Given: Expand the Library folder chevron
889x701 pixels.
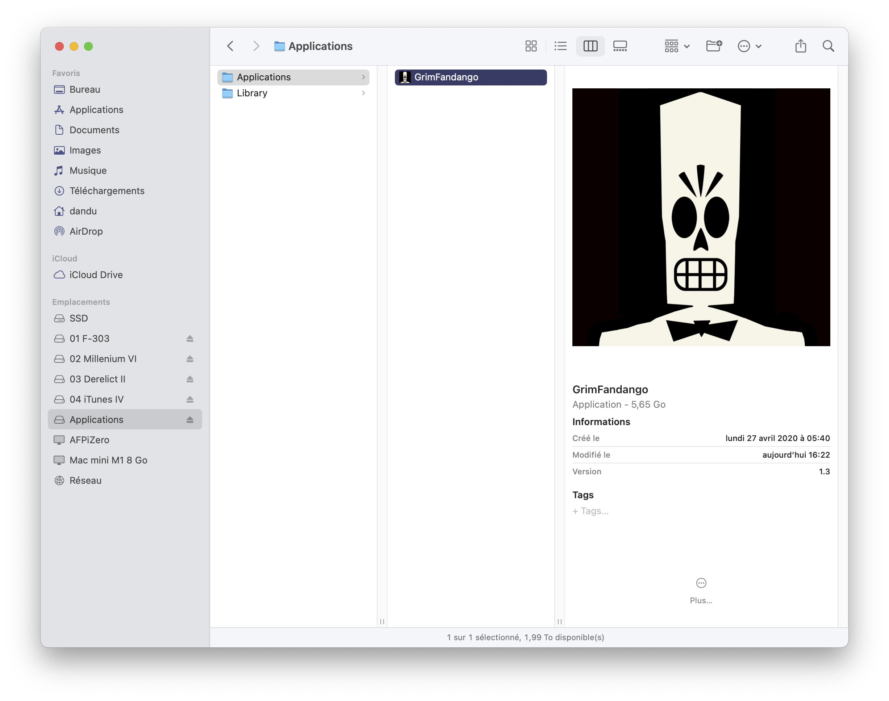Looking at the screenshot, I should coord(363,93).
